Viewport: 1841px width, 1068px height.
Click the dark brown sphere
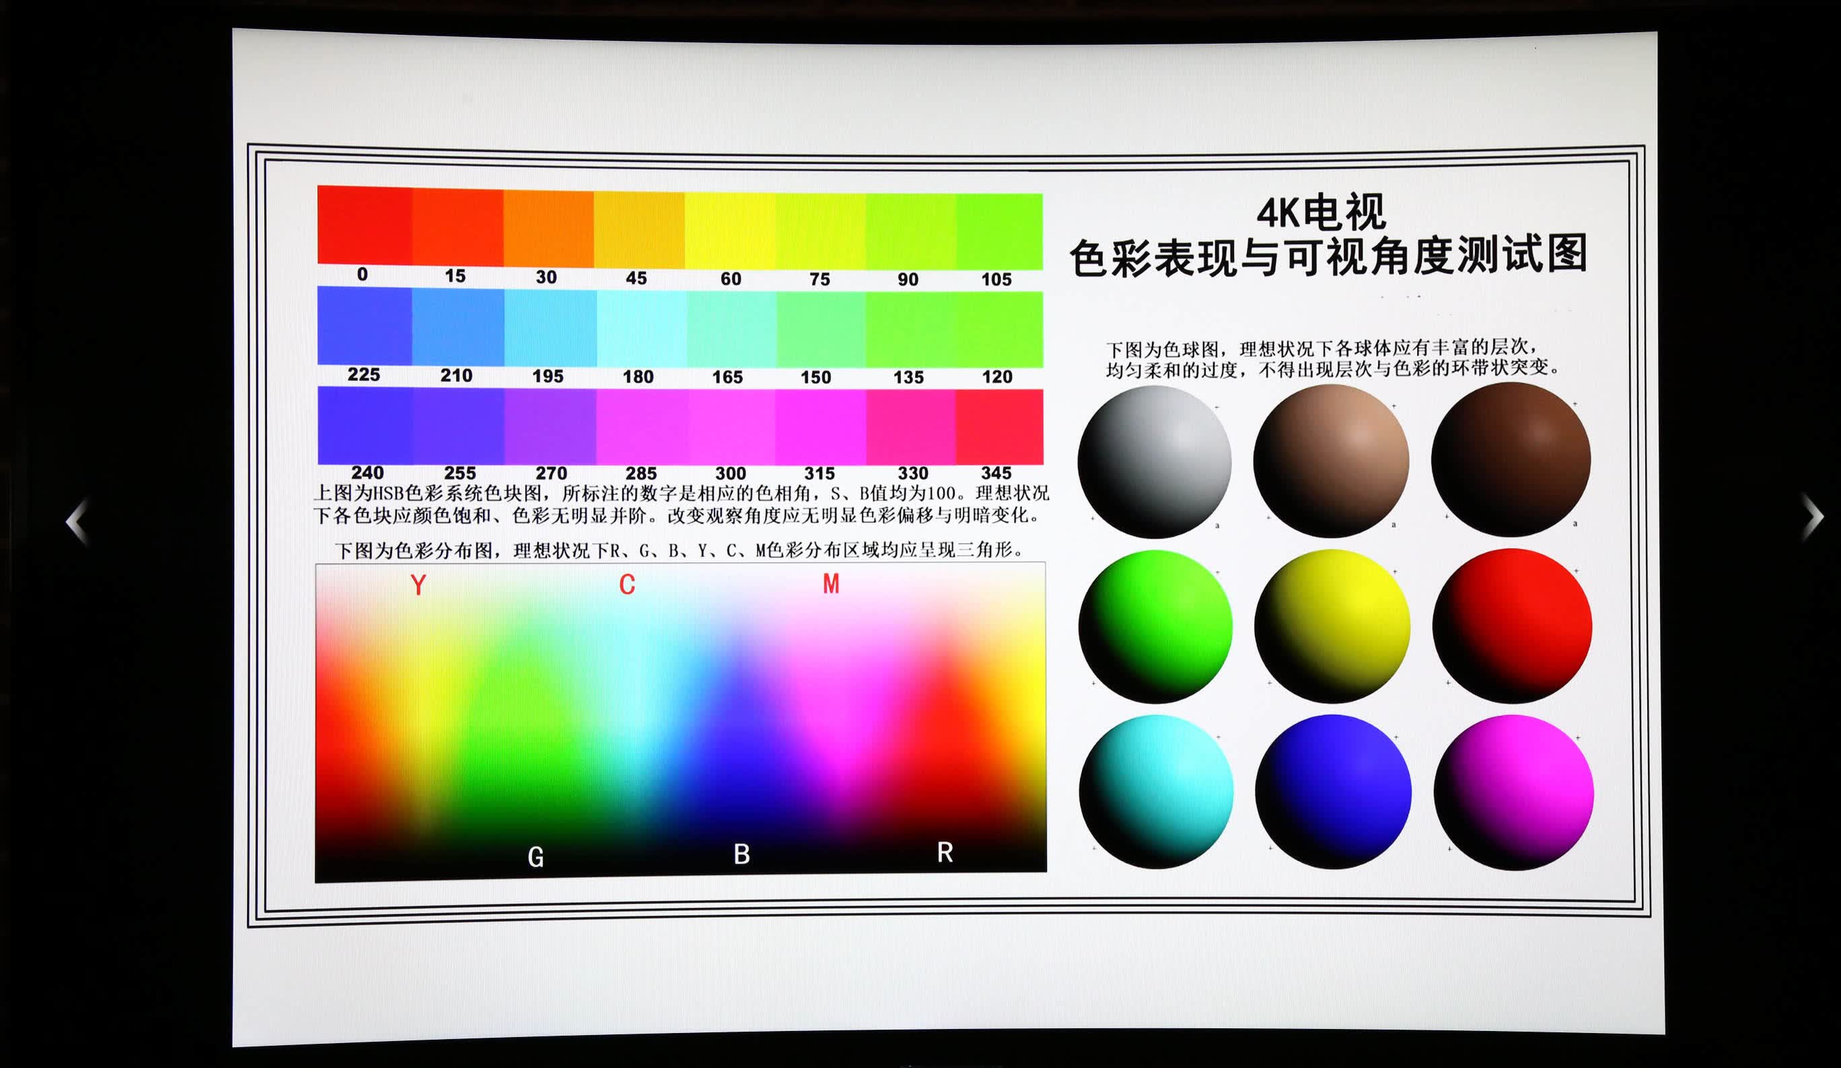(1511, 459)
